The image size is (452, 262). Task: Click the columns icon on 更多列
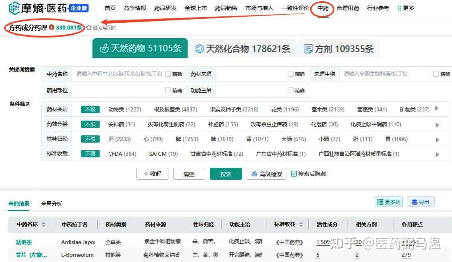pos(380,202)
